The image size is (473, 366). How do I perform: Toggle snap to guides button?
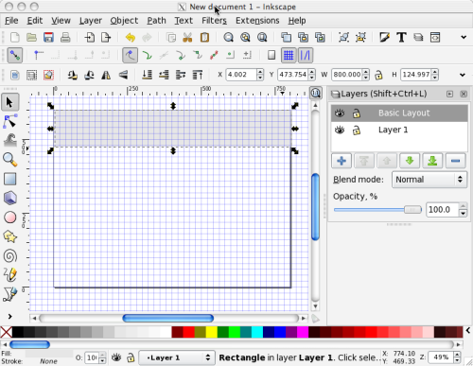[305, 56]
